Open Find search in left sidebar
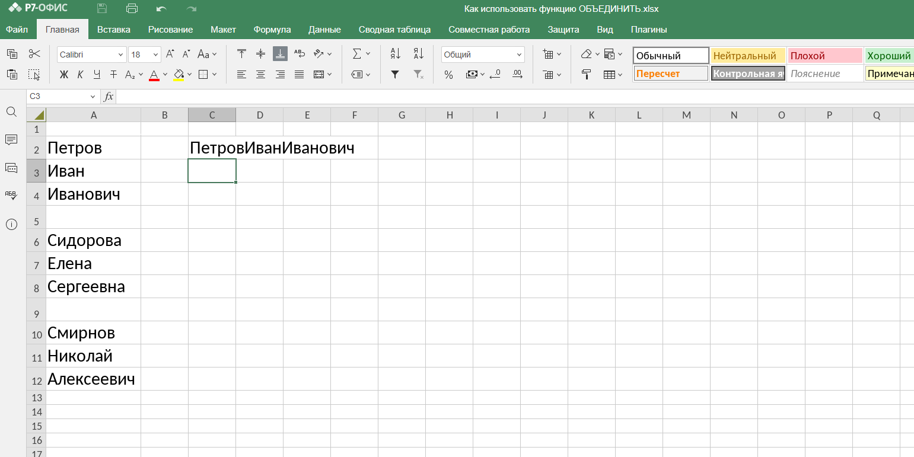This screenshot has width=914, height=457. [11, 112]
